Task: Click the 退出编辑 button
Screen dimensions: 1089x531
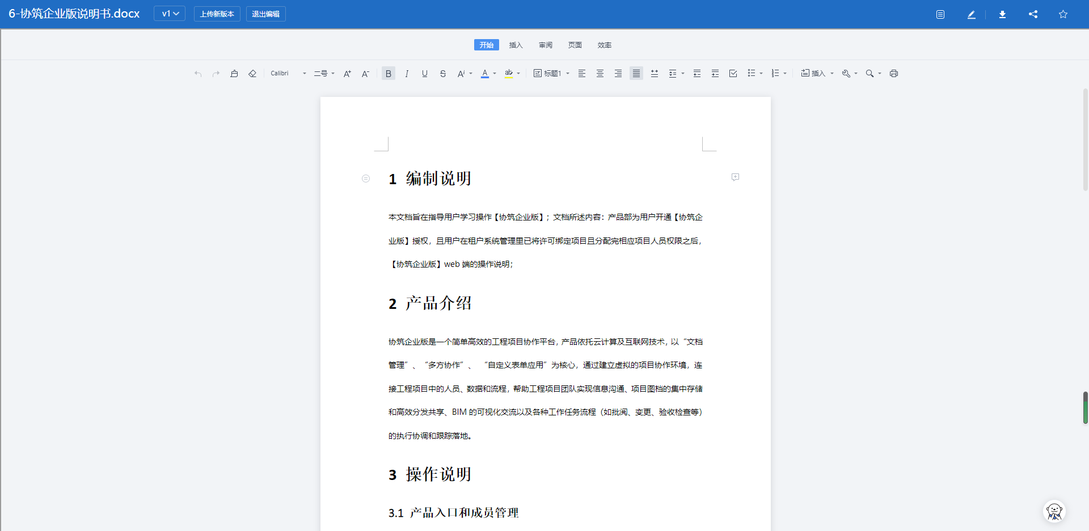Action: [x=265, y=14]
